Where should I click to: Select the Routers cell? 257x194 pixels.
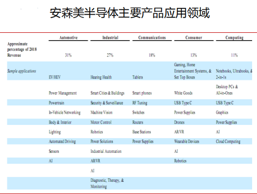(138, 122)
